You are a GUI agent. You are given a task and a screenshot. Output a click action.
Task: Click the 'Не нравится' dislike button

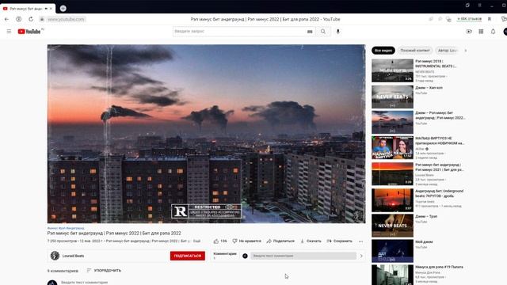point(246,241)
